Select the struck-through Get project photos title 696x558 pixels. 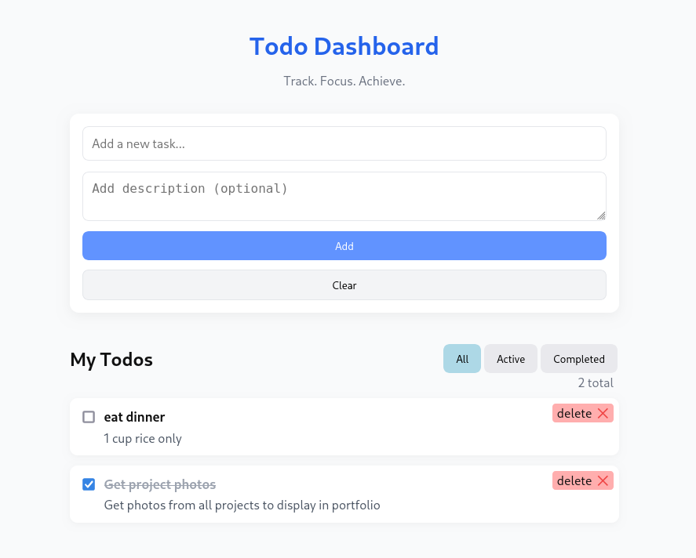160,484
